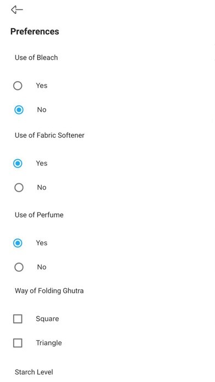The width and height of the screenshot is (215, 382).
Task: Choose No radio for Fabric Softener
Action: pos(19,188)
